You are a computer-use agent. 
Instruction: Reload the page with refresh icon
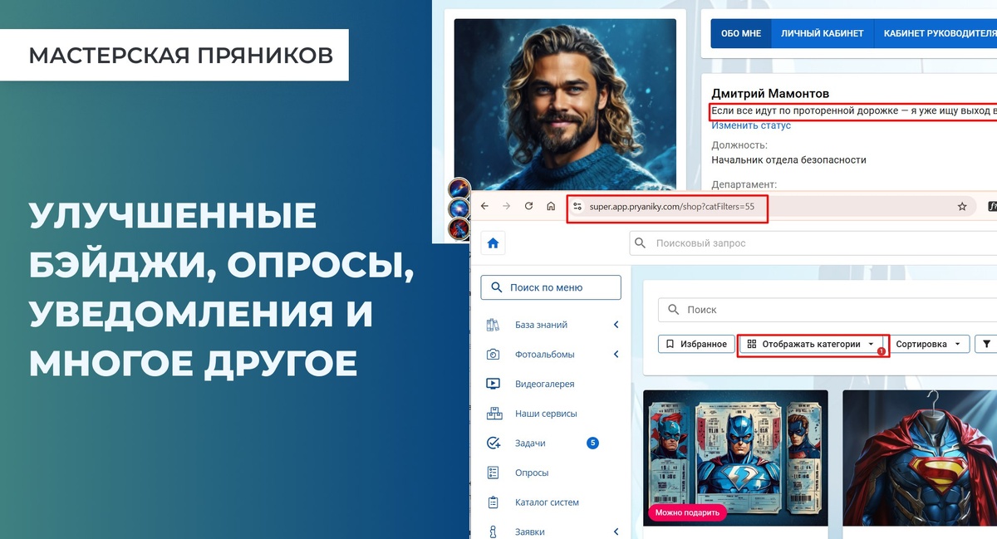pos(528,206)
